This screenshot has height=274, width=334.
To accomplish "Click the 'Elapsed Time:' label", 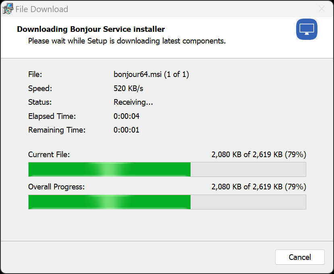I will (52, 116).
